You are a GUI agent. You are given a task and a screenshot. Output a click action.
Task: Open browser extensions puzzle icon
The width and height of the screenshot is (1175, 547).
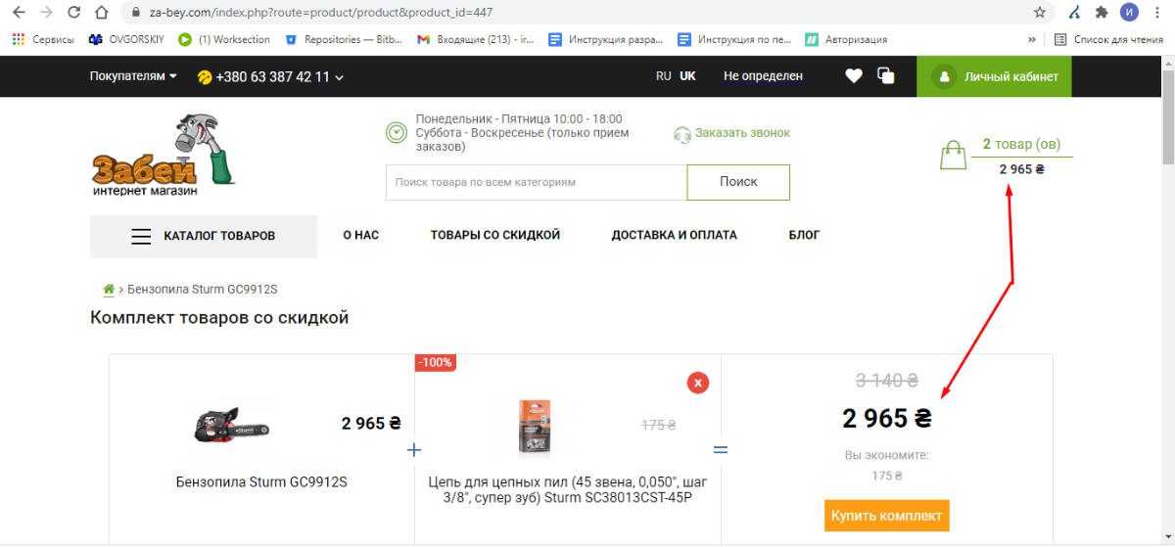tap(1102, 13)
